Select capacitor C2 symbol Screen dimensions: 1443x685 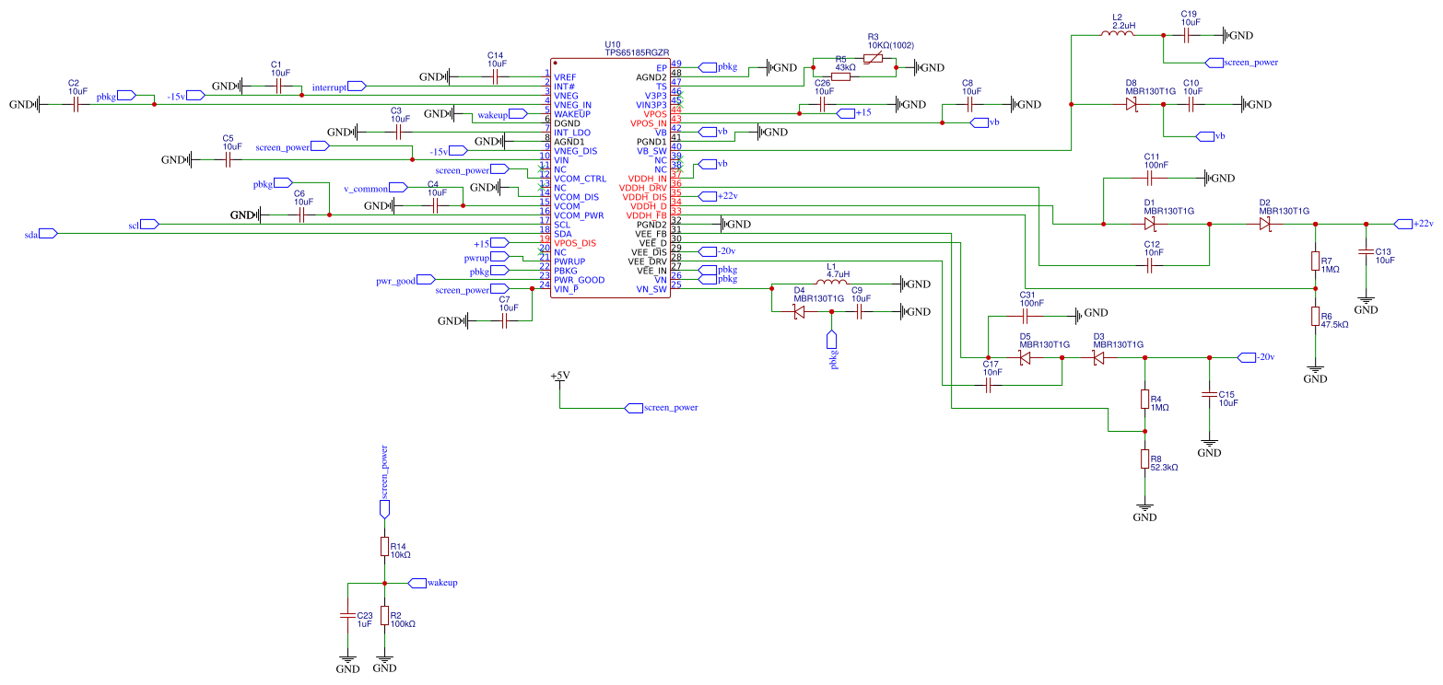[x=76, y=104]
